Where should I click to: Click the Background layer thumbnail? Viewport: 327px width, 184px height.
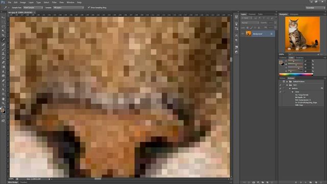pyautogui.click(x=248, y=34)
